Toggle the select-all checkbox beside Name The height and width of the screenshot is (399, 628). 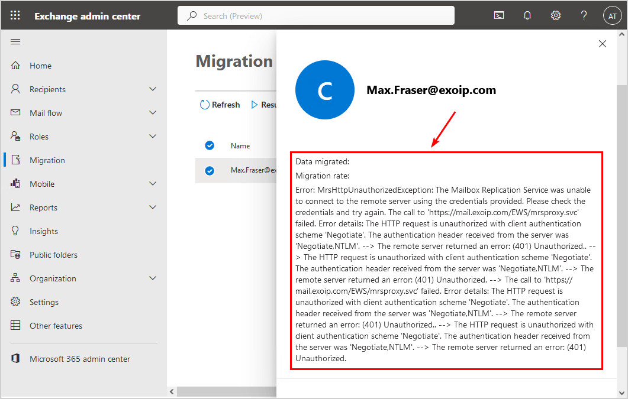click(x=210, y=145)
